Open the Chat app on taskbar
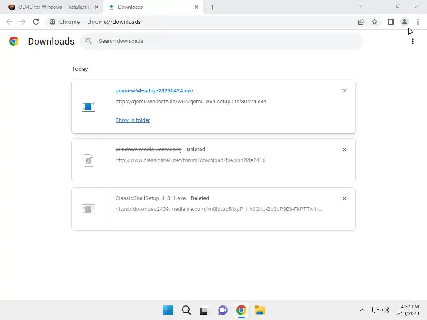 pos(223,310)
